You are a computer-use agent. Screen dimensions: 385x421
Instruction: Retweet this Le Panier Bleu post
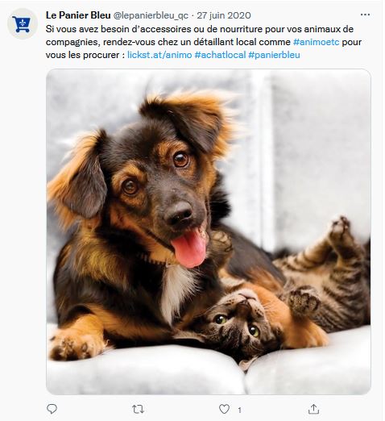pyautogui.click(x=138, y=409)
